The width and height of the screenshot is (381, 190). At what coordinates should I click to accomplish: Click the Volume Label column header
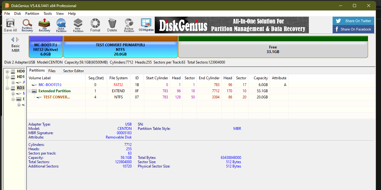tap(56, 78)
